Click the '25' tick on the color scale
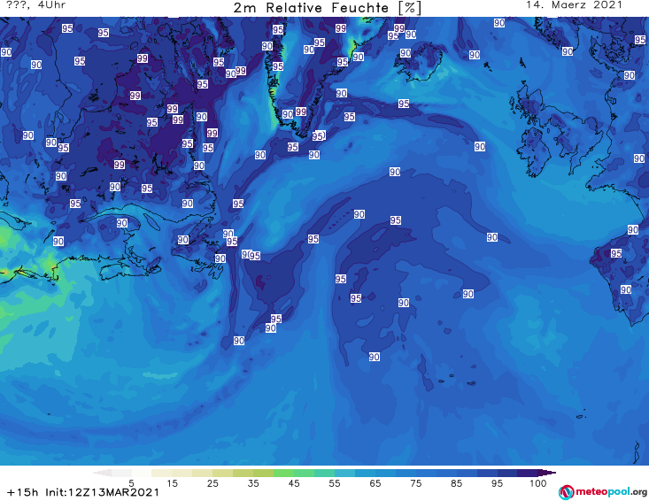Screen dimensions: 649x501 coord(212,483)
